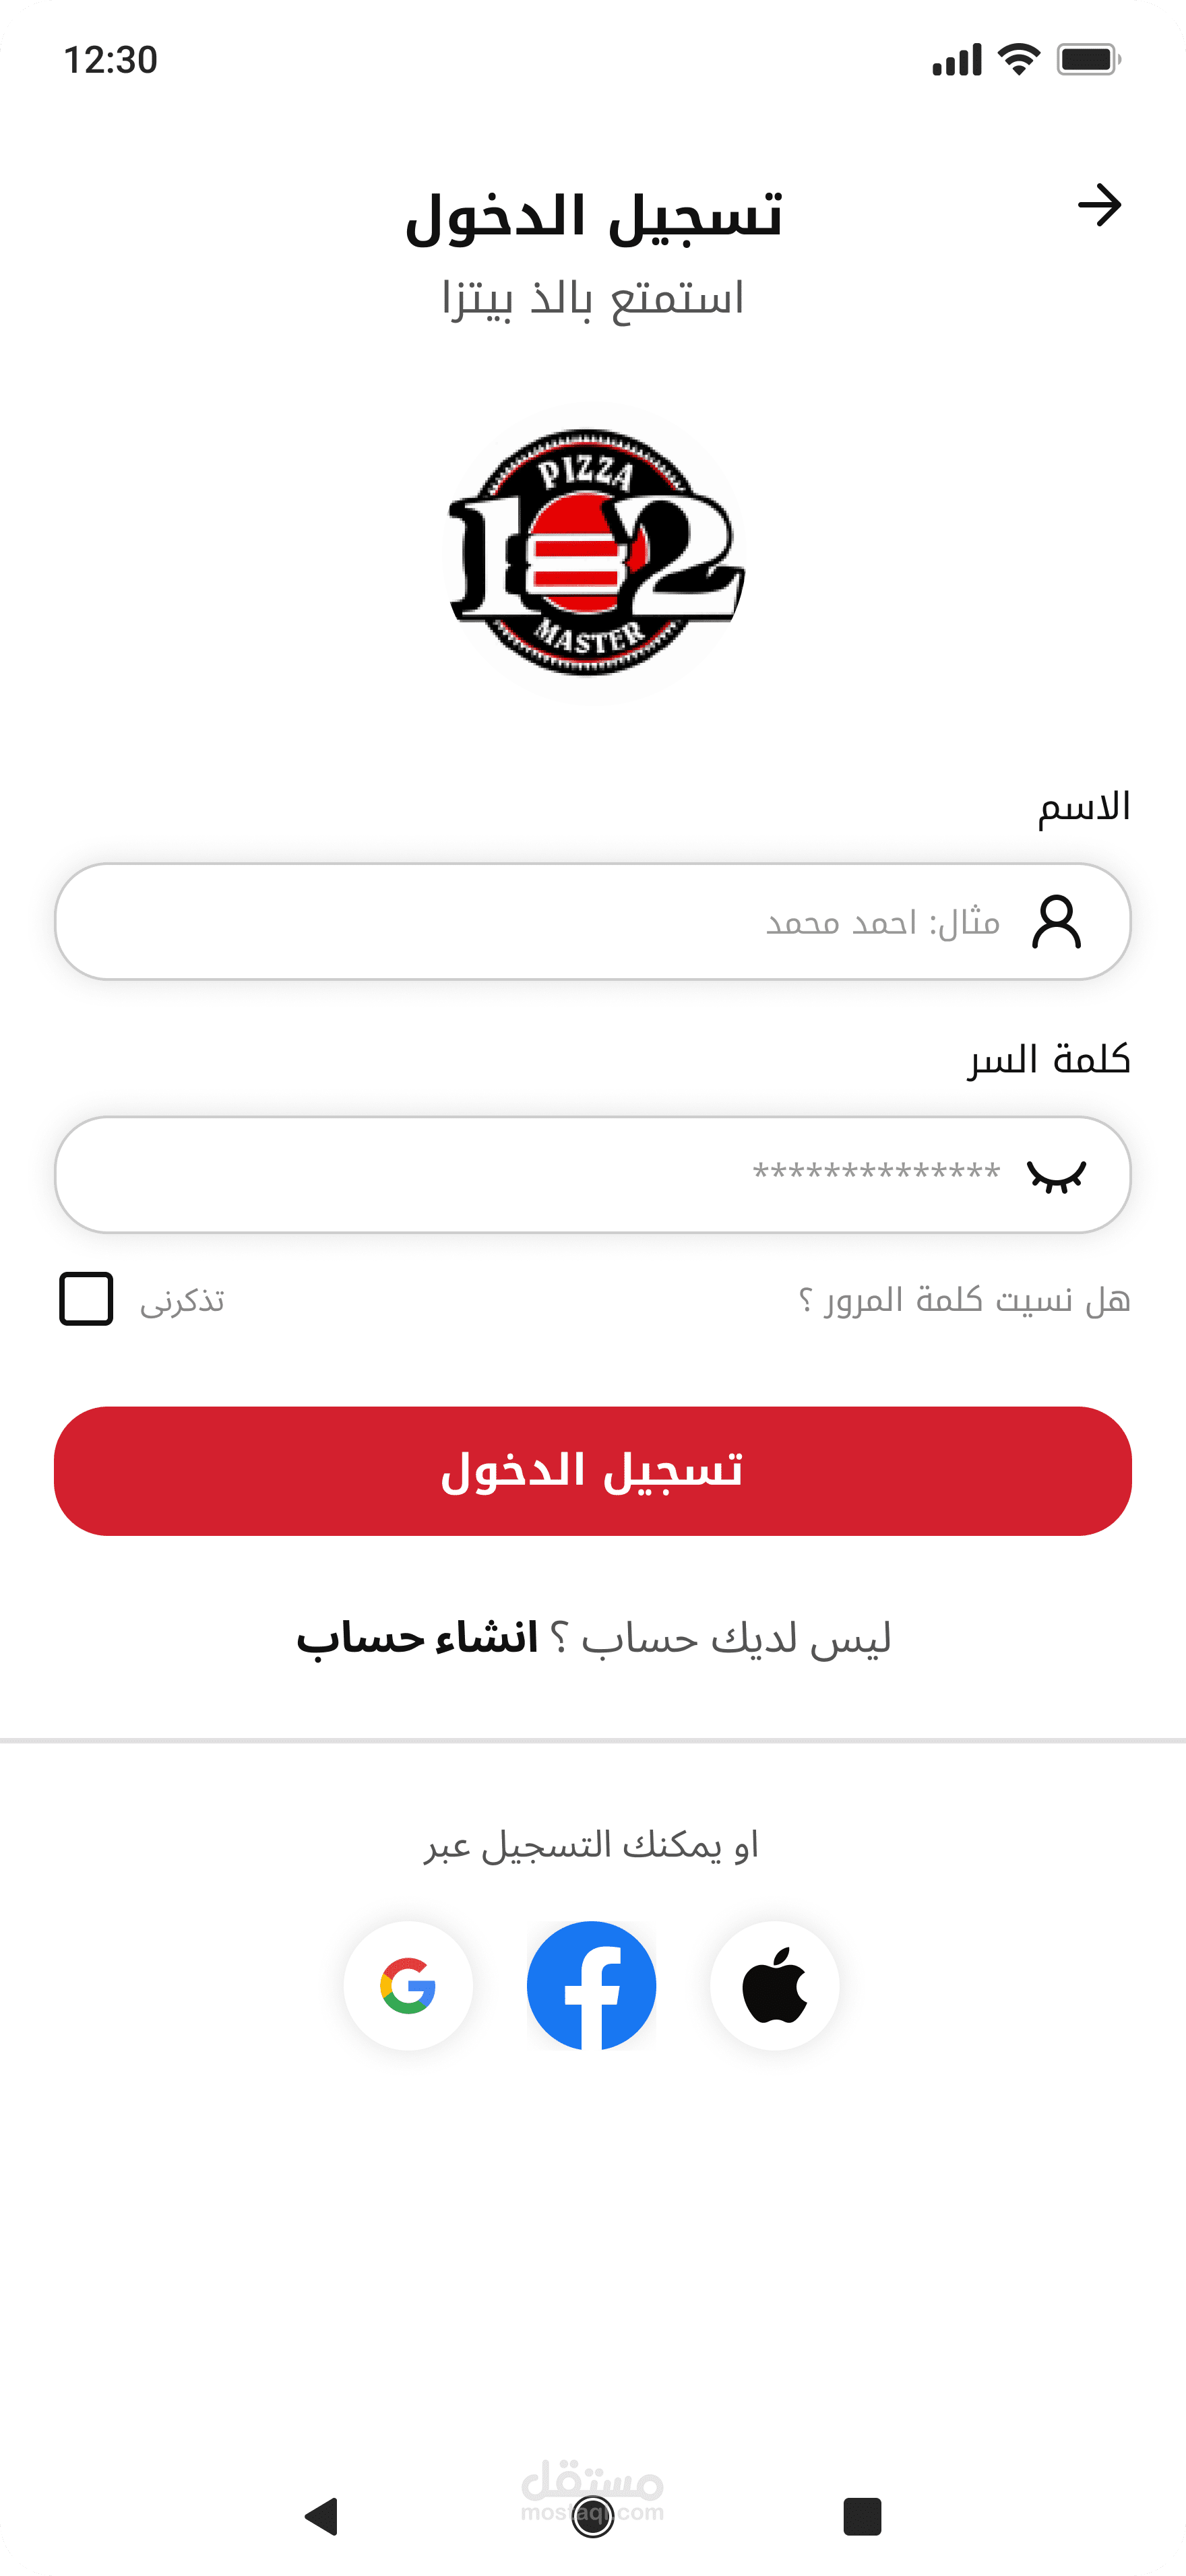Tap the Android recents square navigation button
The image size is (1186, 2576).
862,2516
